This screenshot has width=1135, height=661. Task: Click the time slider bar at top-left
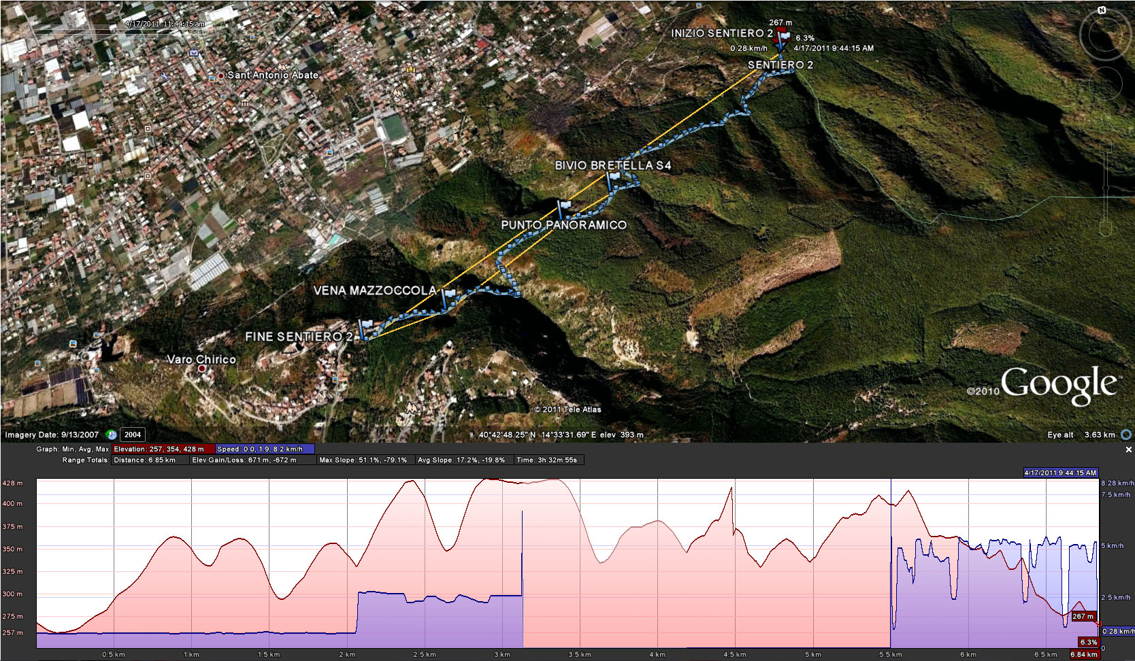point(82,31)
